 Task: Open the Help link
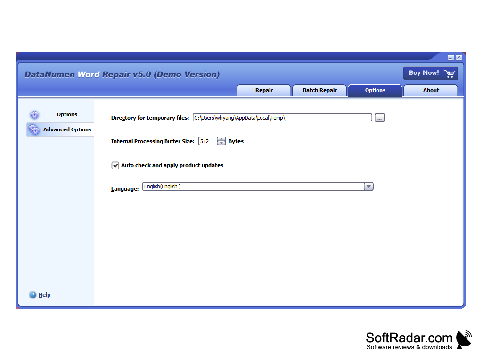pyautogui.click(x=44, y=295)
